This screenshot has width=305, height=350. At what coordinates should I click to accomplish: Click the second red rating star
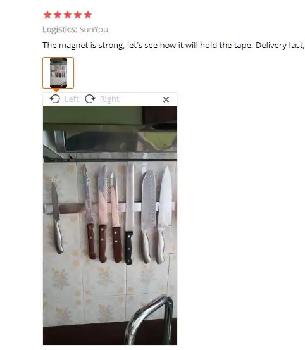click(58, 15)
